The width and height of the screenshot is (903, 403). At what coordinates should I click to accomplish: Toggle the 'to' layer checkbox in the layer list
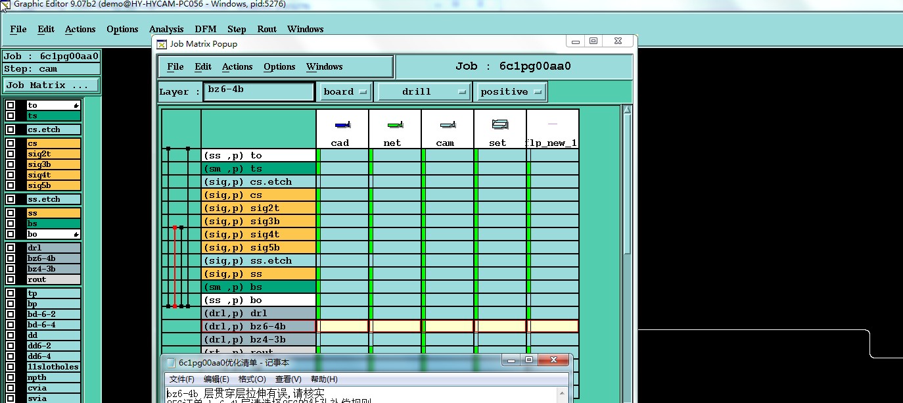point(11,105)
